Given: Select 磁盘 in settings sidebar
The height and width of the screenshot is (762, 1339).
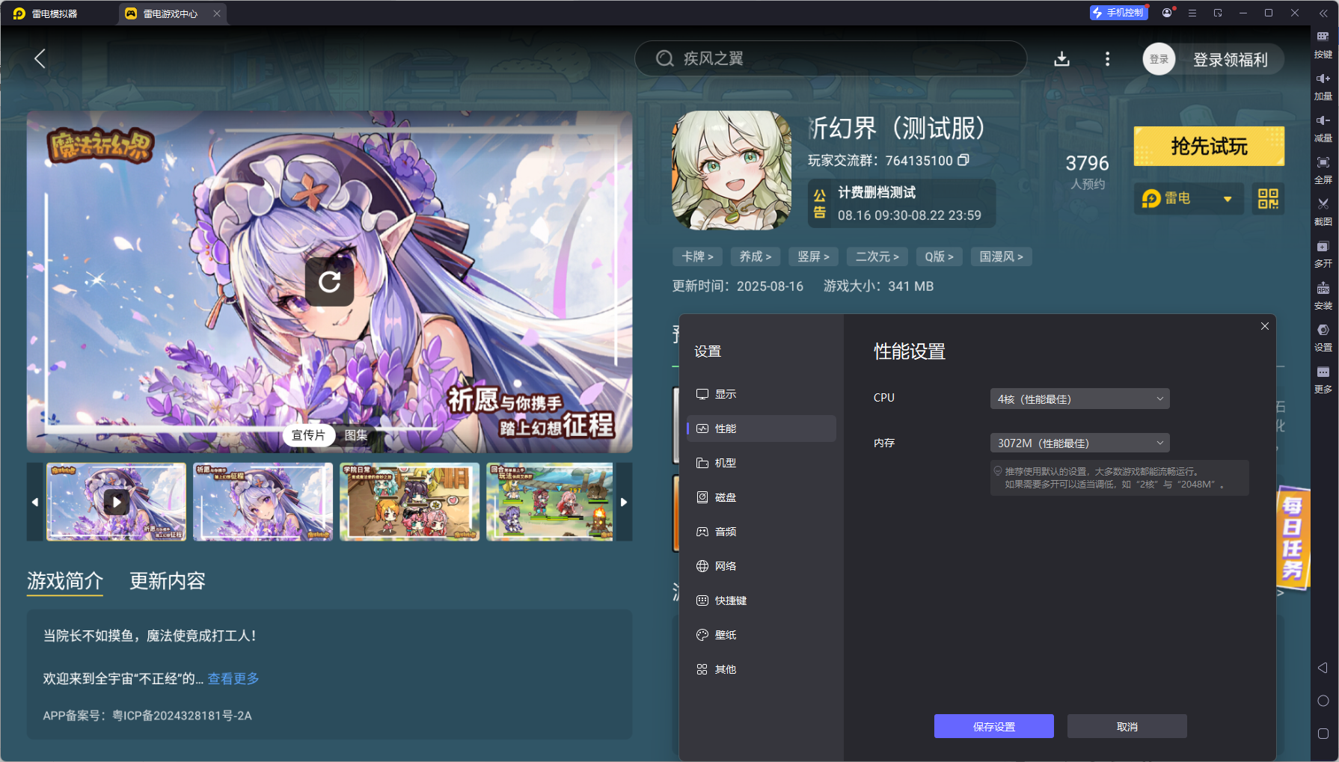Looking at the screenshot, I should 761,497.
